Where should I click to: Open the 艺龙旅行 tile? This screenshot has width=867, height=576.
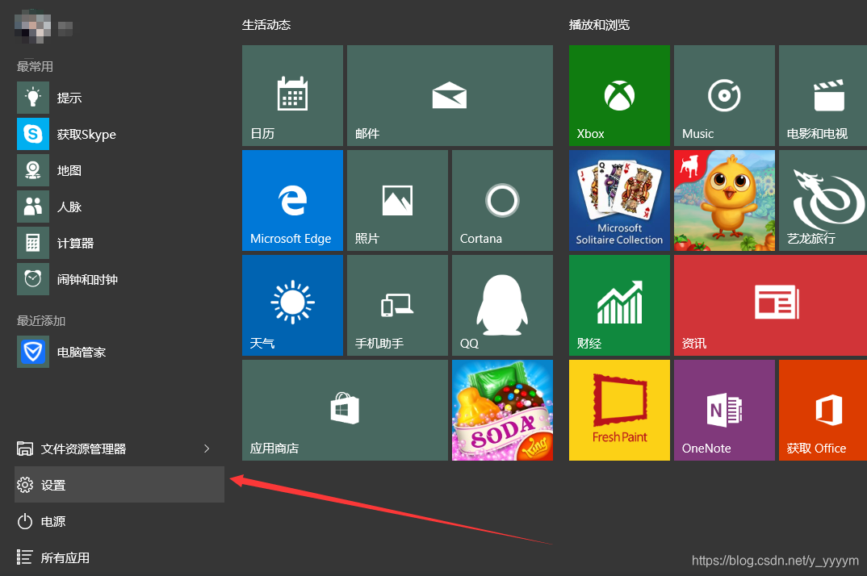pos(823,201)
